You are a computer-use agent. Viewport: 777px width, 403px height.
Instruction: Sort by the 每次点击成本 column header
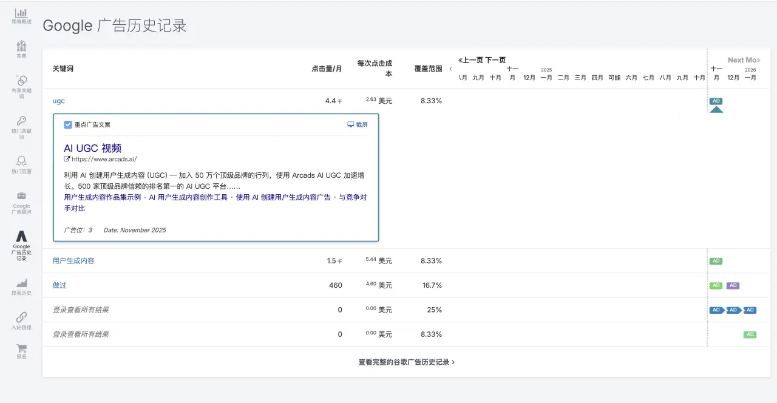pos(375,69)
